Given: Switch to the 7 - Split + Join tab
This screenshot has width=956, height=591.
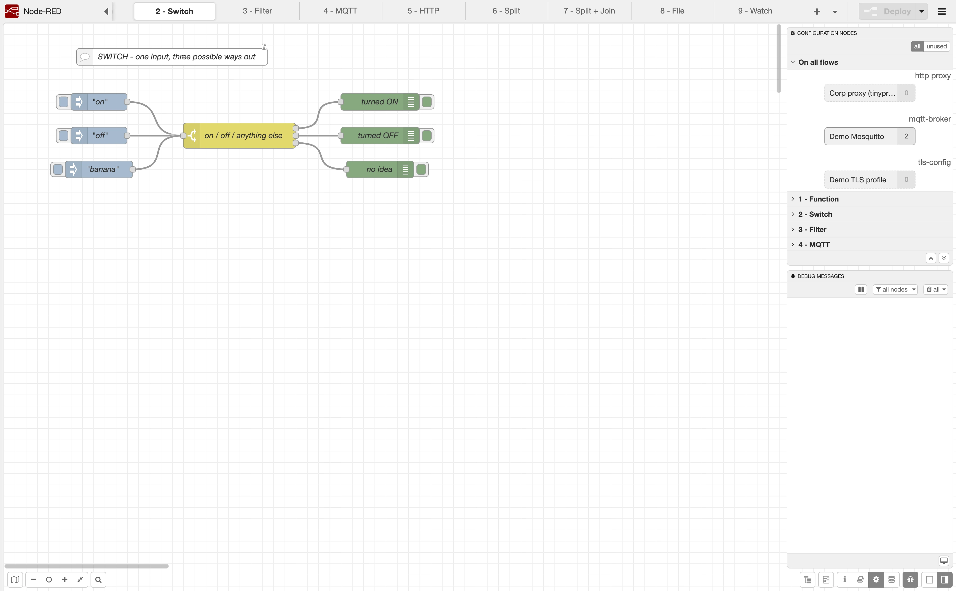Looking at the screenshot, I should pos(589,11).
